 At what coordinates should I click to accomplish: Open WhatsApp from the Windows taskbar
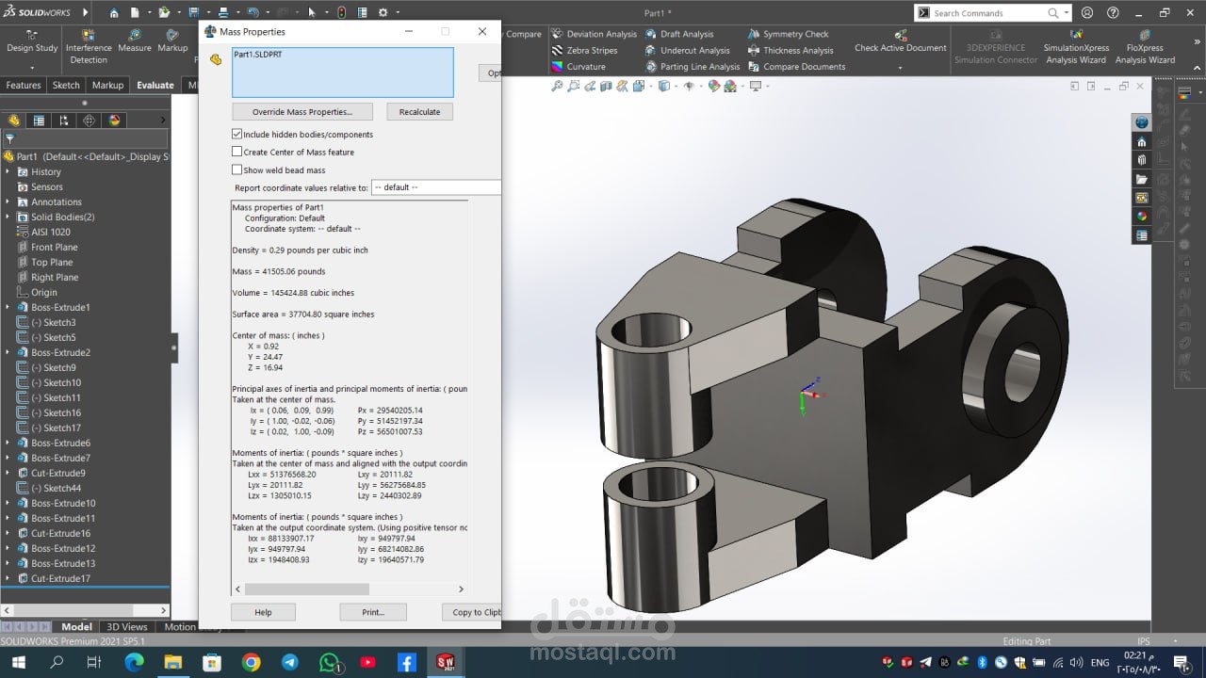pyautogui.click(x=329, y=663)
